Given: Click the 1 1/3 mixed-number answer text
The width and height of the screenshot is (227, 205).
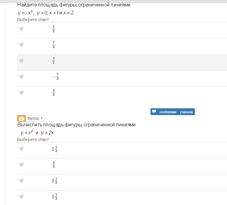Looking at the screenshot, I should [x=54, y=197].
